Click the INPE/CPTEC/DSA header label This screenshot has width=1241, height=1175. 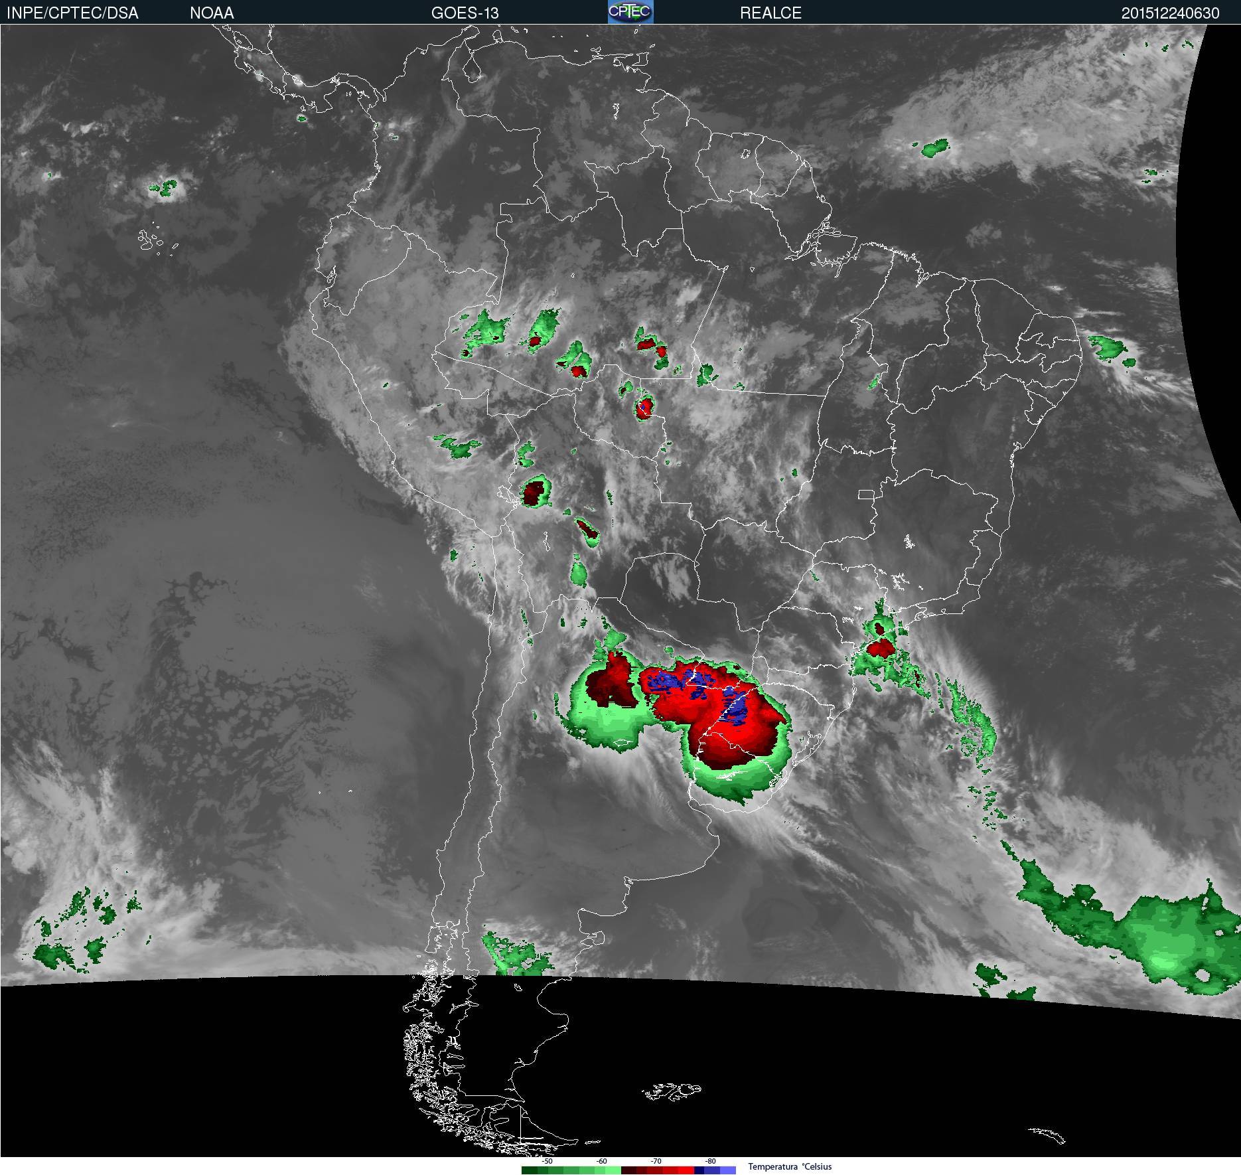click(72, 13)
